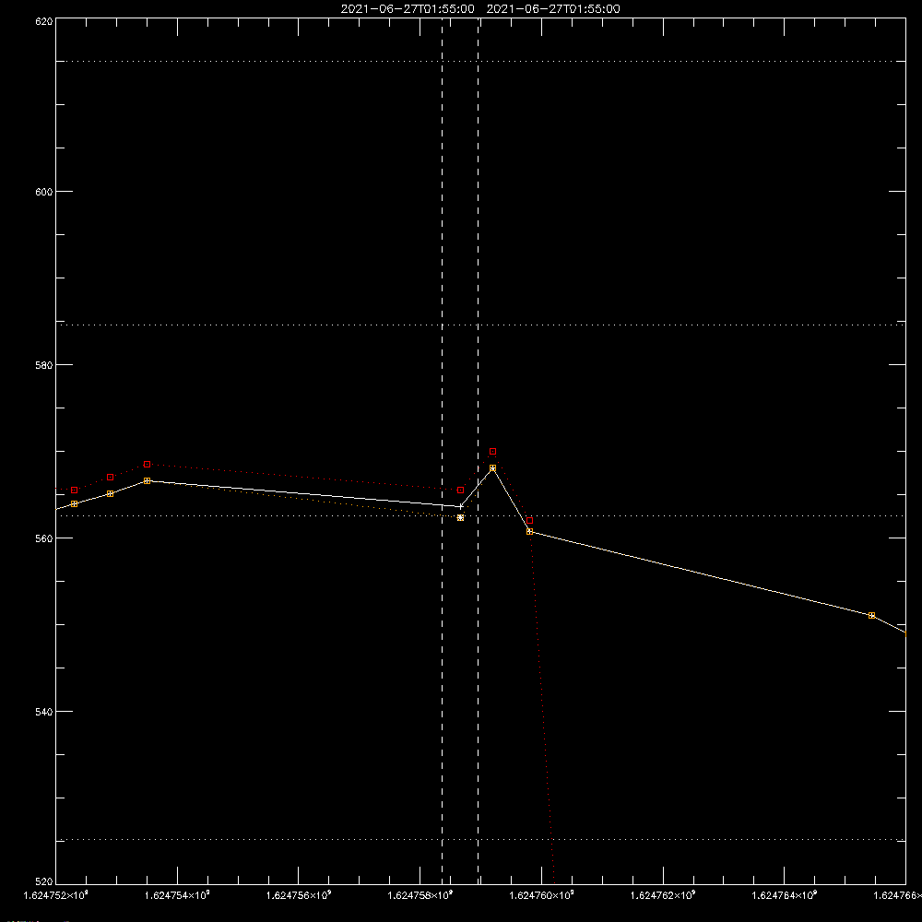Click the 1.624756×10⁹ x-axis label

click(299, 895)
